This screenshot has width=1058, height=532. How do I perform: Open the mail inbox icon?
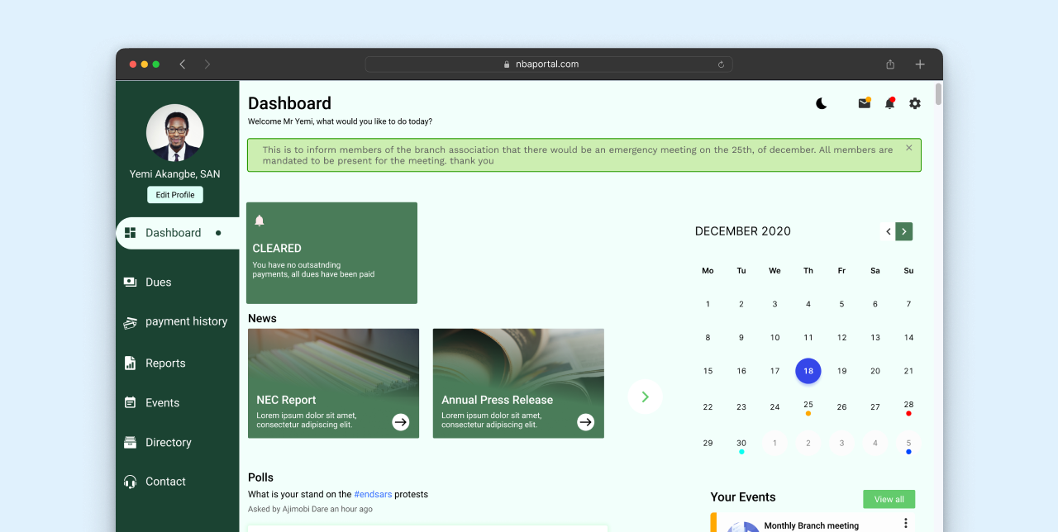click(x=864, y=103)
